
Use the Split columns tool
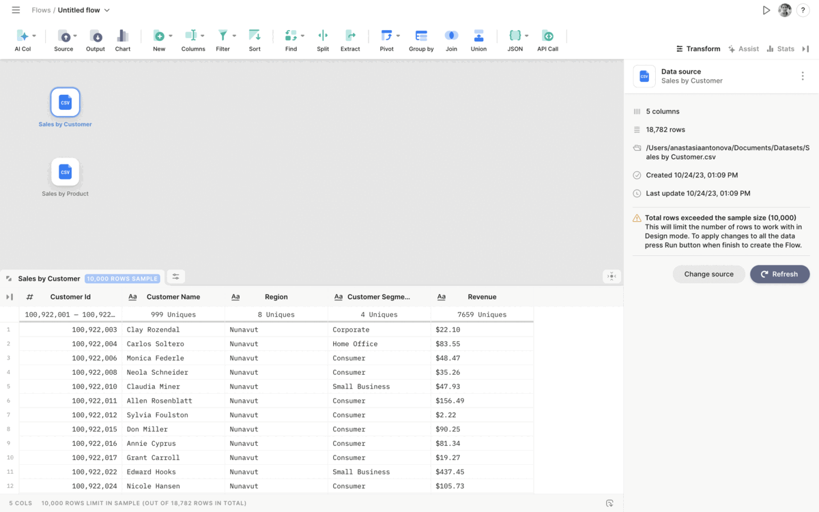click(x=323, y=35)
